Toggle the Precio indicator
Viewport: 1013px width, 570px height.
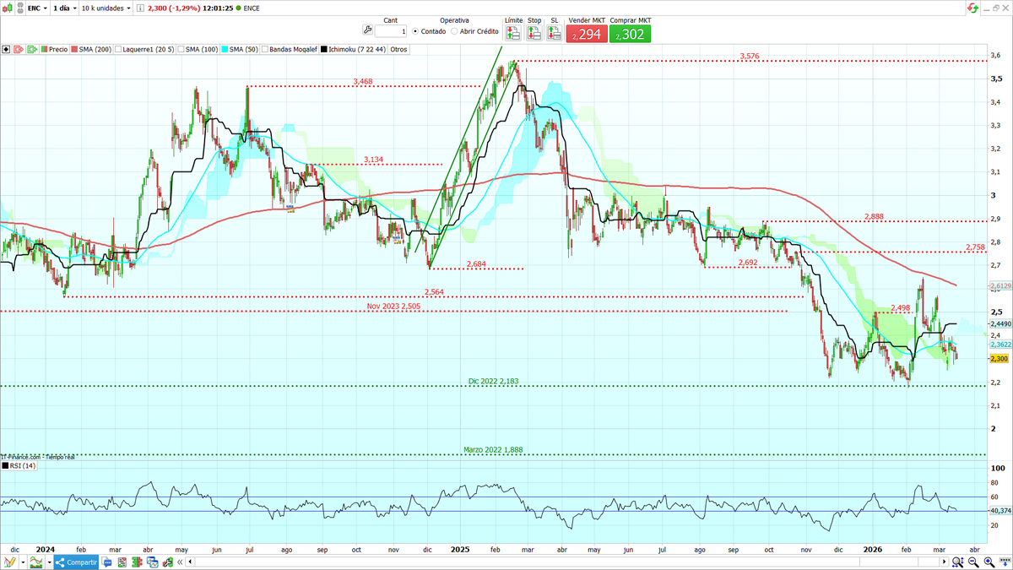(x=55, y=49)
